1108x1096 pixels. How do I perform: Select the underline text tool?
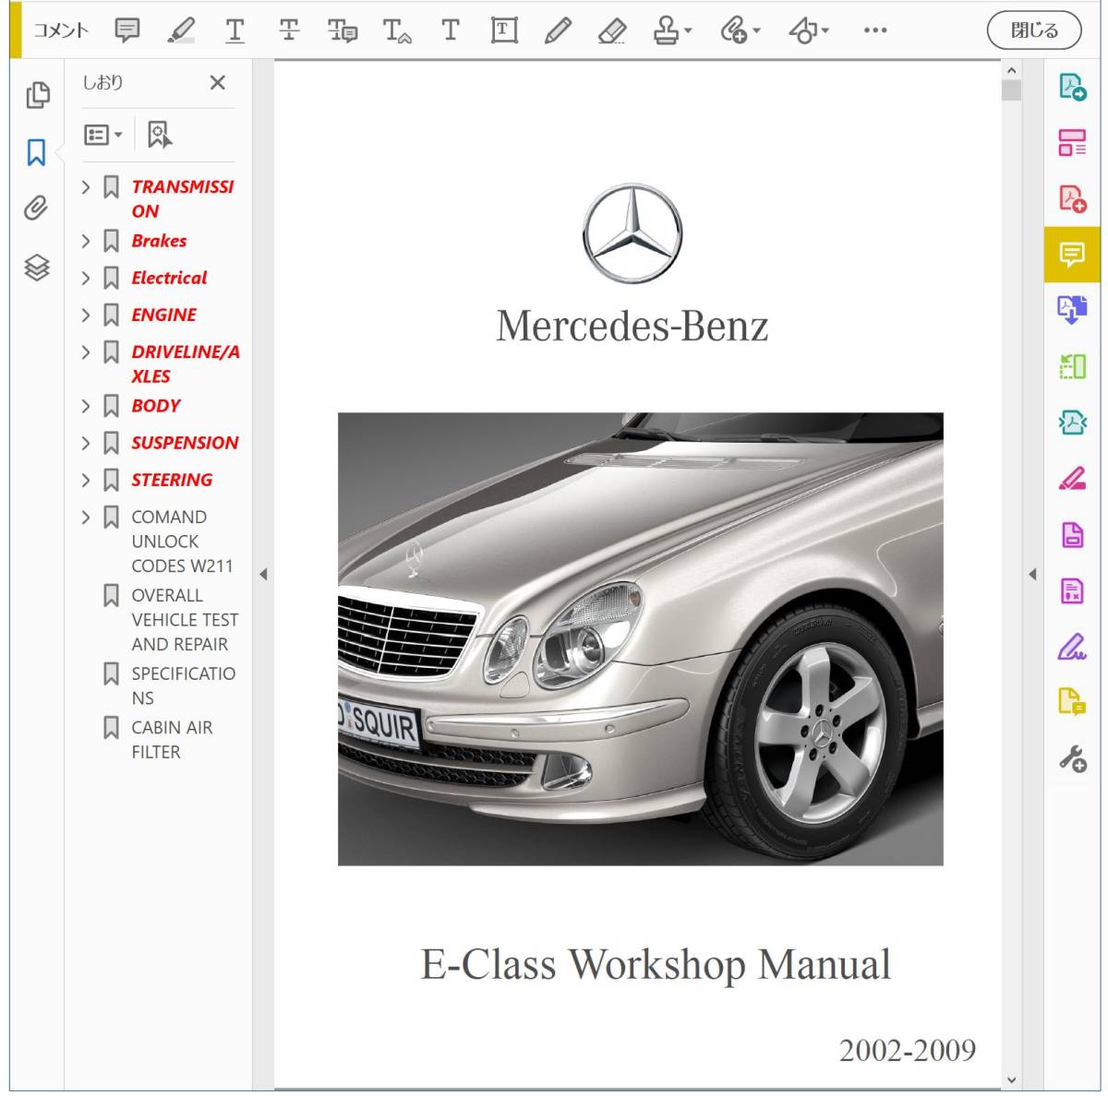[x=236, y=30]
